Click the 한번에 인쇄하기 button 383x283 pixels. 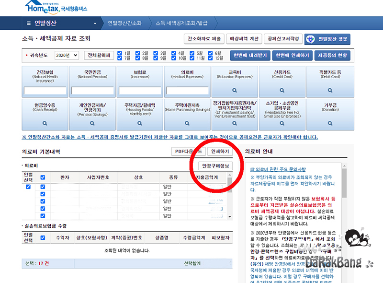tap(293, 56)
